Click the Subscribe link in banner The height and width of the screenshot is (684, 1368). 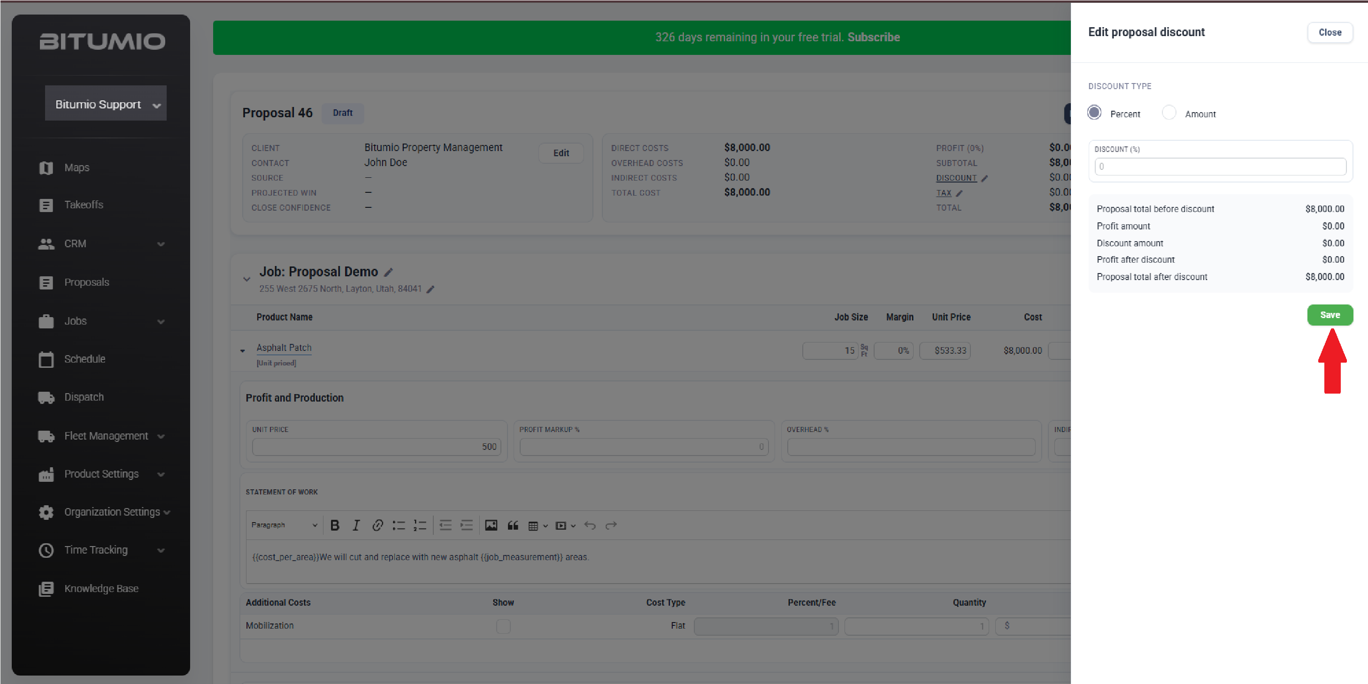[x=874, y=37]
